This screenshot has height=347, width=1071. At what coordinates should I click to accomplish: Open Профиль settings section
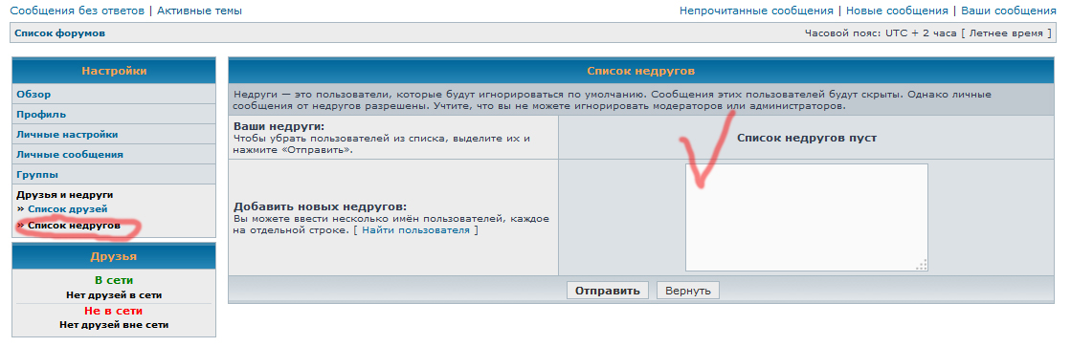(x=41, y=115)
